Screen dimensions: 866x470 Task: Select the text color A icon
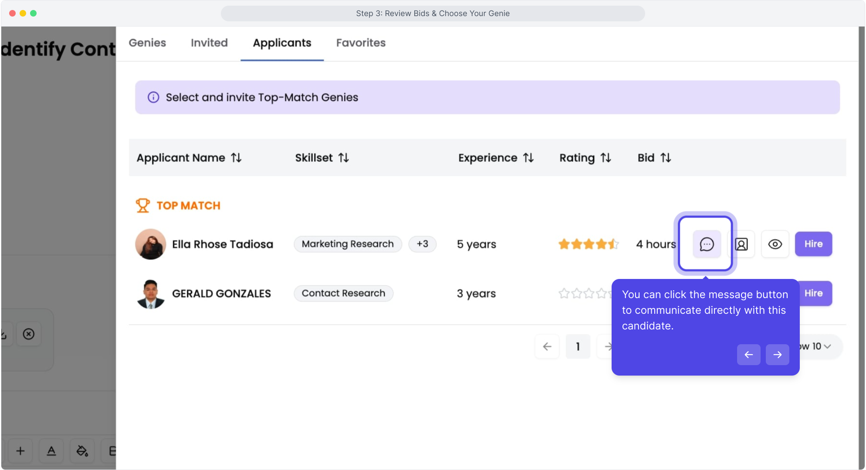(x=51, y=451)
